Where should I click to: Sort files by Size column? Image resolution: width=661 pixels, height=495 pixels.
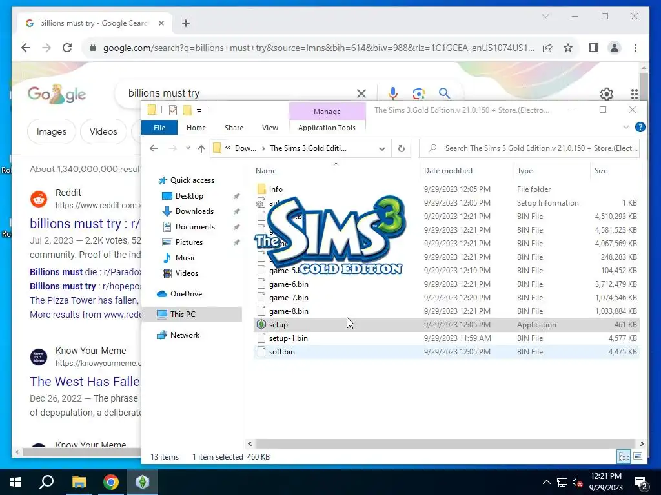coord(601,170)
